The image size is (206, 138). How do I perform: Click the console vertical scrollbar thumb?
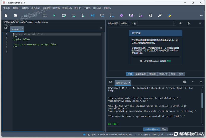point(202,100)
